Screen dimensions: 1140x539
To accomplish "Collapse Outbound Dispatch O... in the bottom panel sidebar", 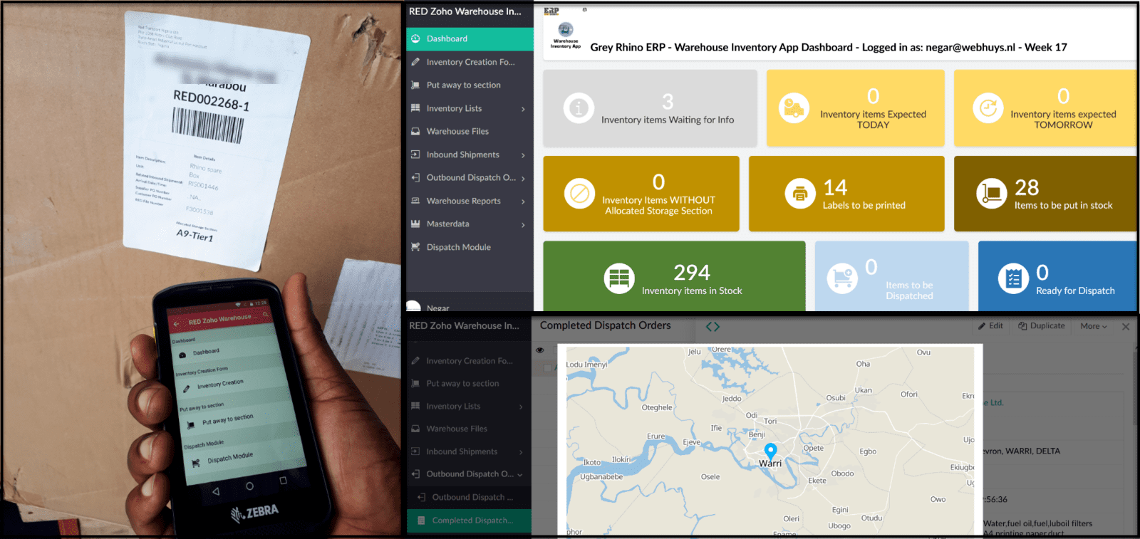I will (x=520, y=475).
